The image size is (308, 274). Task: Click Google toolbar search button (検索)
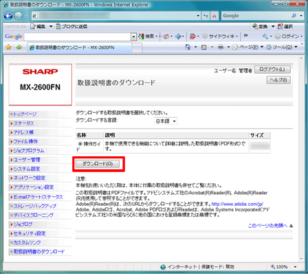[146, 36]
